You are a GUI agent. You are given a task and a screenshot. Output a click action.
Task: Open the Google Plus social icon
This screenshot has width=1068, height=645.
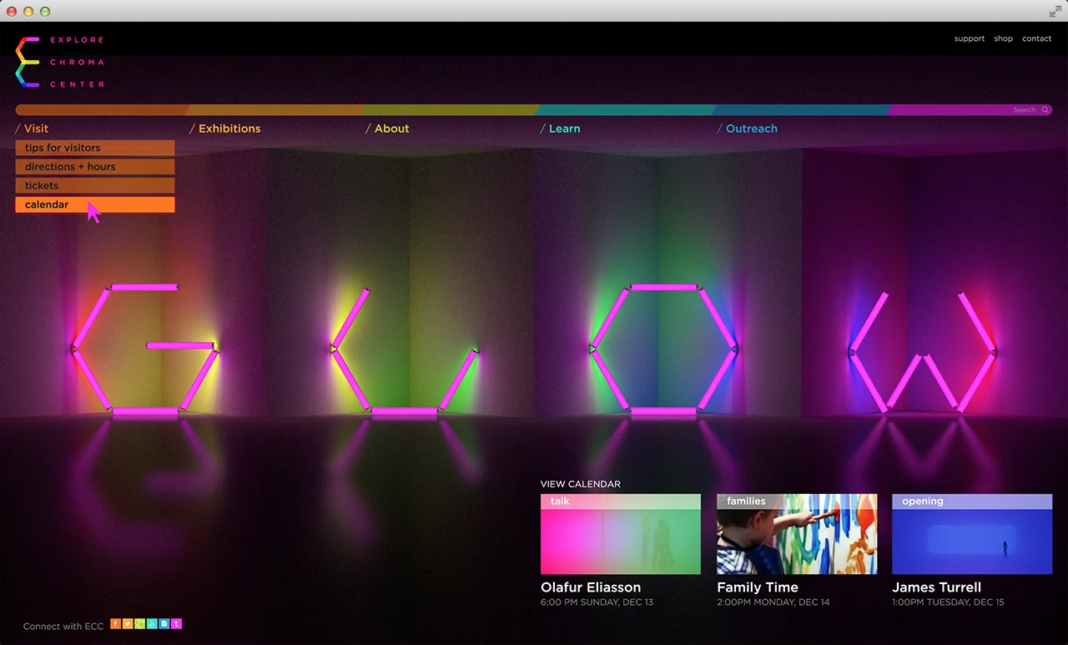139,623
